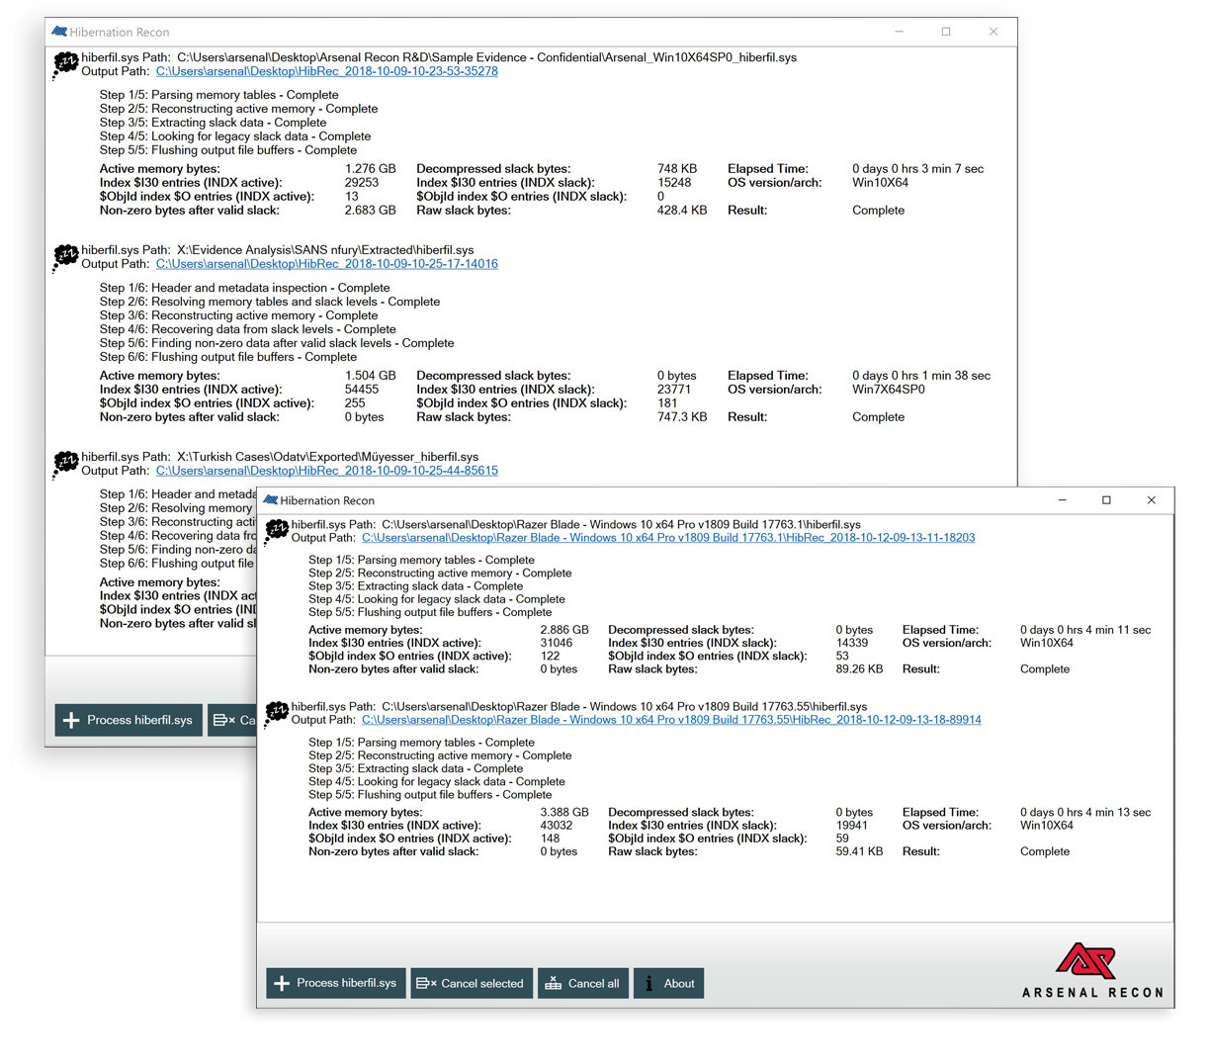Open output path HibRec_2018-10-09-10-25-44-85615
Viewport: 1210px width, 1063px height.
(326, 471)
